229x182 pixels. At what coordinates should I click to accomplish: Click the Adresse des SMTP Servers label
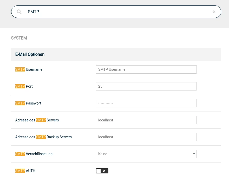[x=37, y=120]
